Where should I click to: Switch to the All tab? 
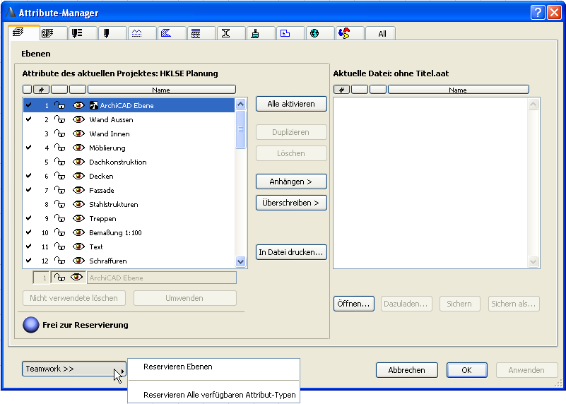382,33
